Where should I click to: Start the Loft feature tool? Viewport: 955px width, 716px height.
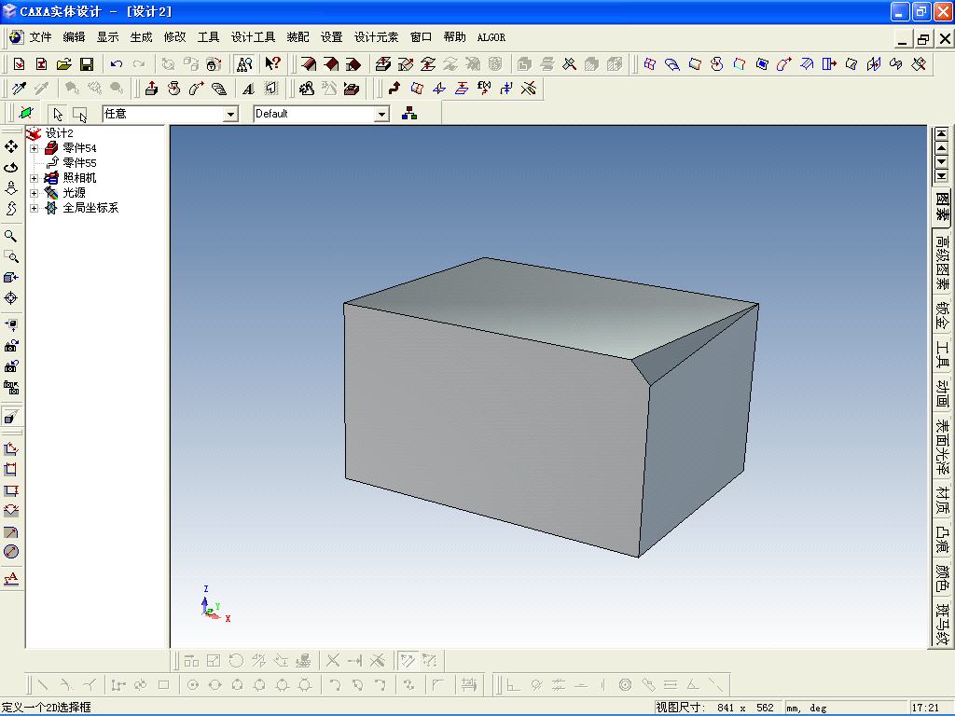218,89
